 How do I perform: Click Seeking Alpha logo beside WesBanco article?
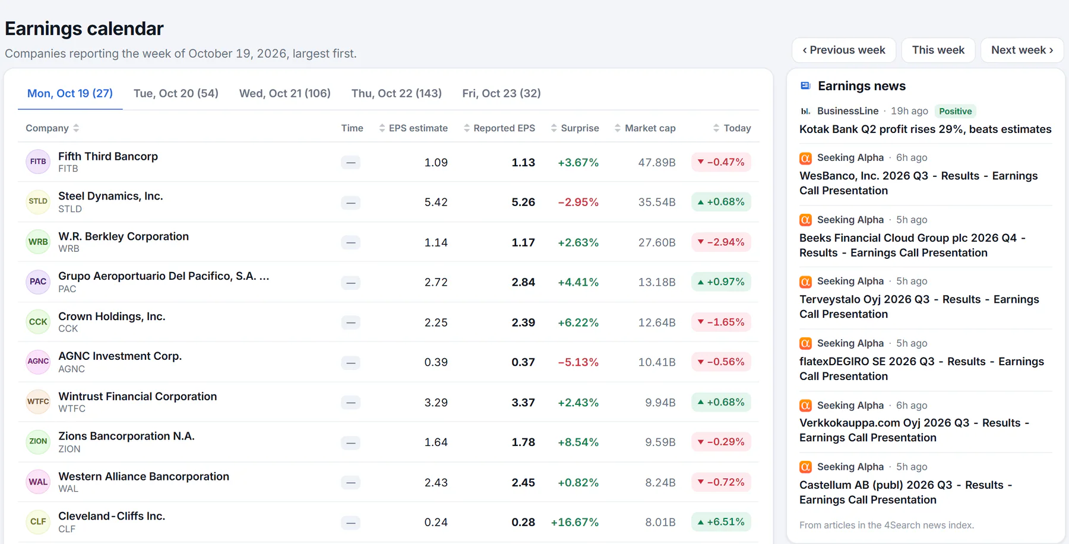(x=805, y=158)
